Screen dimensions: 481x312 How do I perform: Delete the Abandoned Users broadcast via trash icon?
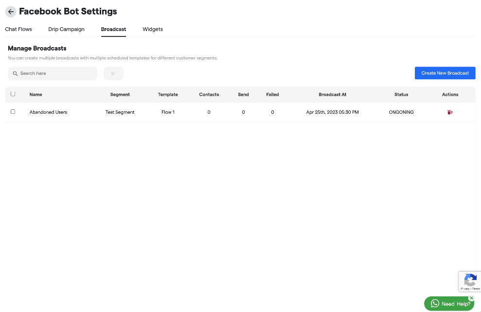click(x=450, y=112)
